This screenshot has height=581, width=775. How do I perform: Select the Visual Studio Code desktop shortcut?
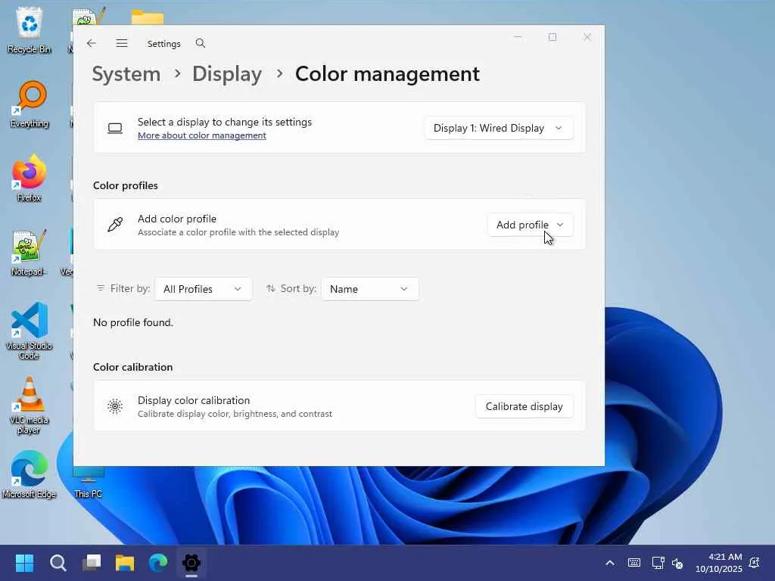(30, 331)
